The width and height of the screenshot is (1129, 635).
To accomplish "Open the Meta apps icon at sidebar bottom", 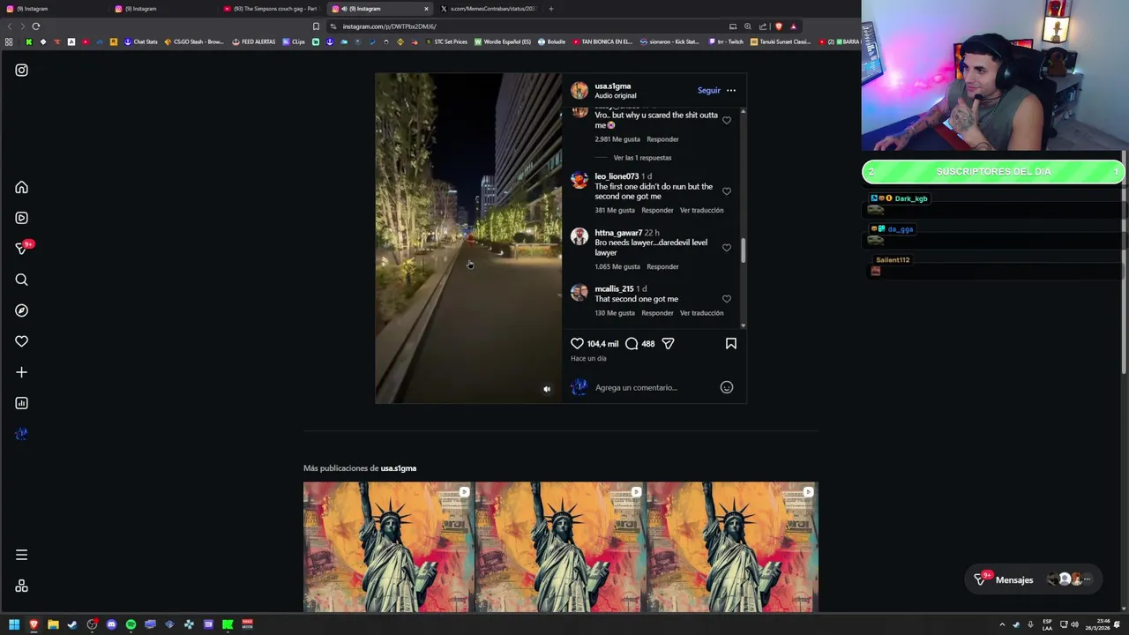I will 21,586.
